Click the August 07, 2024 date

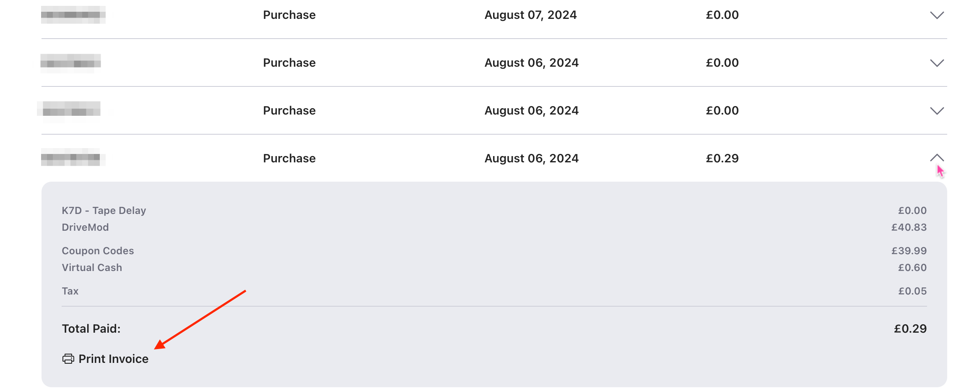pos(530,15)
